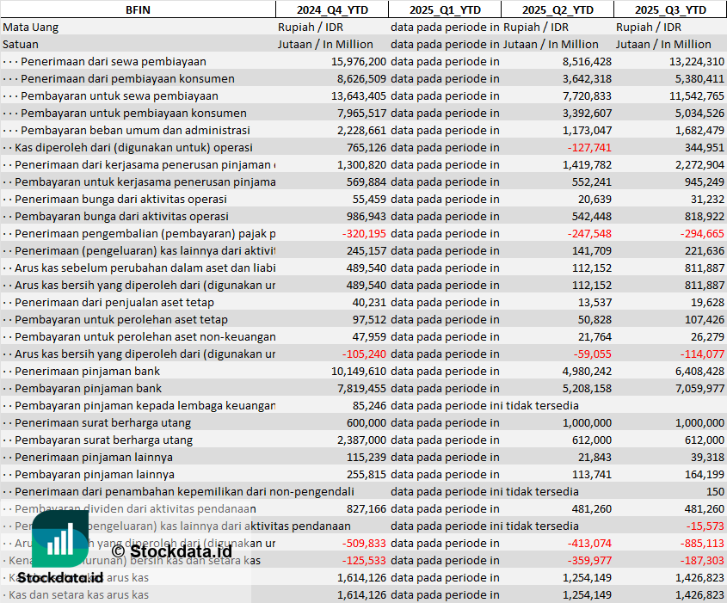Click the Satuan row label
This screenshot has height=603, width=727.
21,45
